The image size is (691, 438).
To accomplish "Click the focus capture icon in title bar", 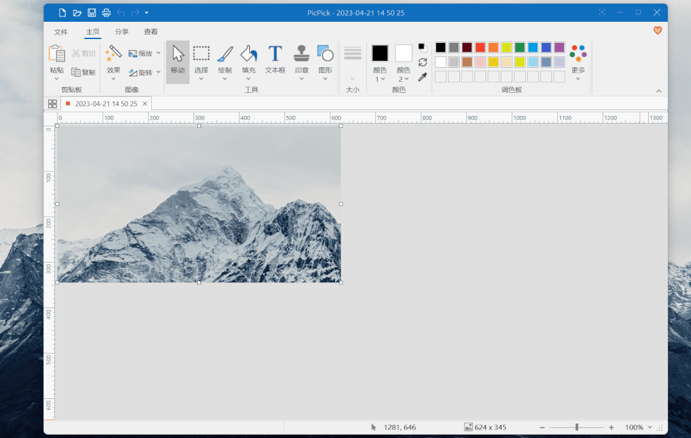I will (602, 12).
